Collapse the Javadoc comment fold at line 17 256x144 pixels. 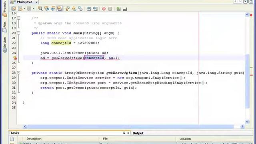click(19, 18)
